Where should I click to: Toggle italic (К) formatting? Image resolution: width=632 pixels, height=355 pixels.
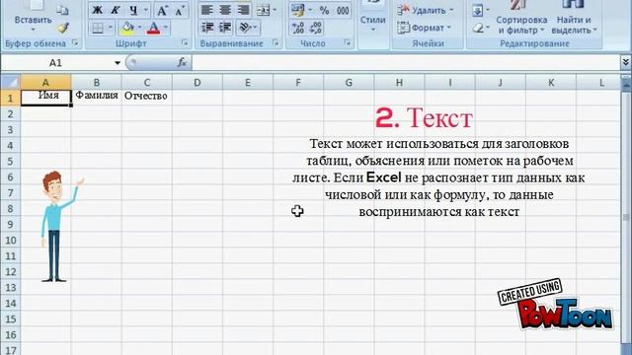pyautogui.click(x=115, y=10)
